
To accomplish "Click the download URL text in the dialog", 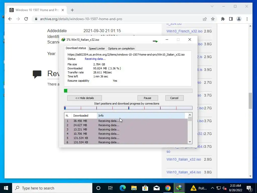I will (126, 55).
